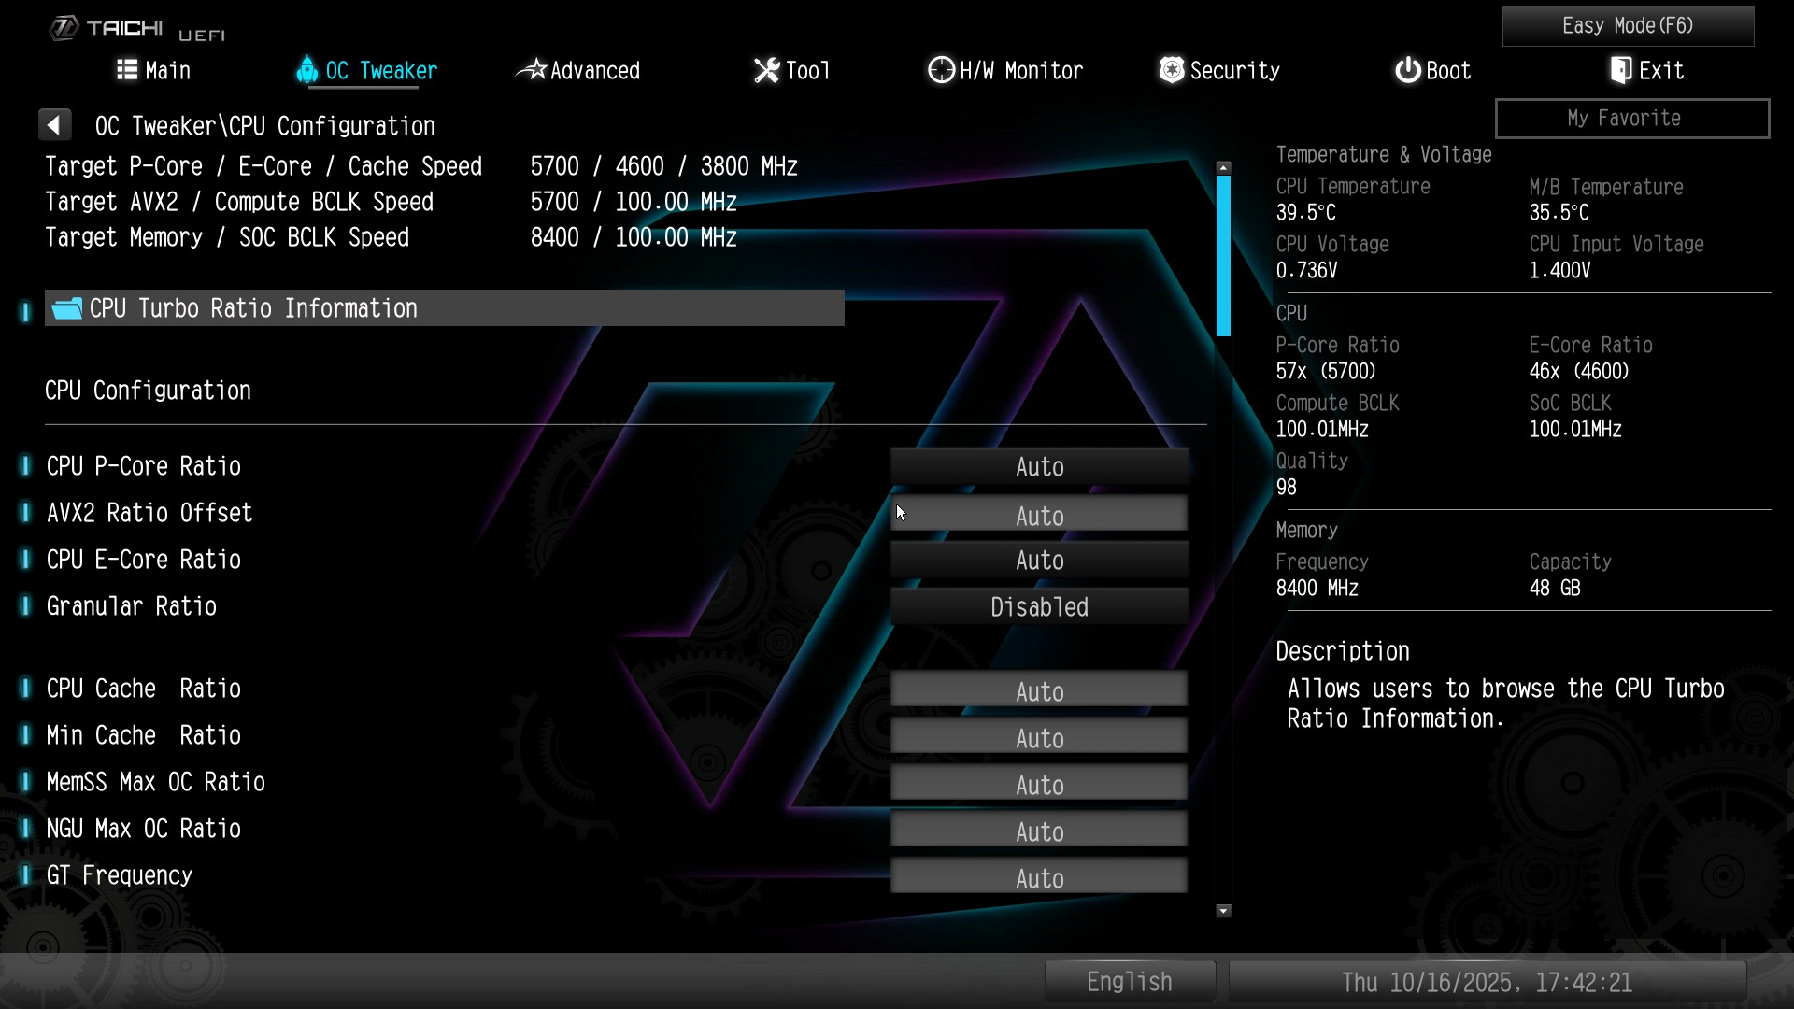Click the English language button

click(1129, 982)
